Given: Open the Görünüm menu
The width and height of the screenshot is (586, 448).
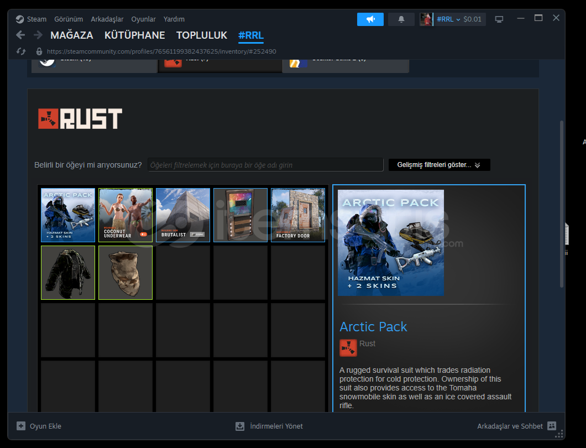Looking at the screenshot, I should click(x=69, y=19).
